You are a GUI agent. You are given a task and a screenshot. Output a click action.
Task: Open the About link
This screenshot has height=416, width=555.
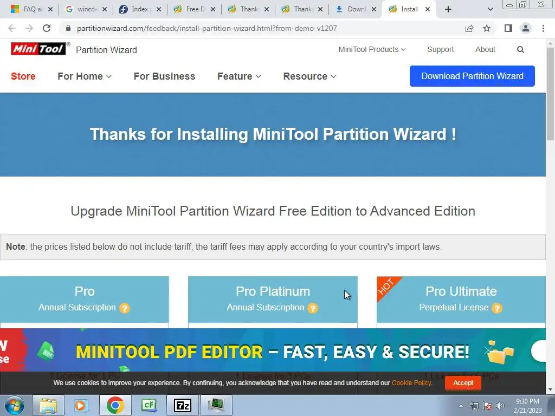485,49
